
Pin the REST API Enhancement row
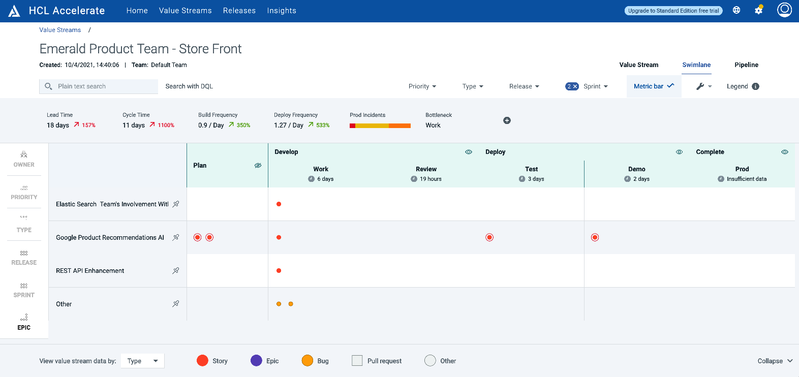tap(176, 271)
